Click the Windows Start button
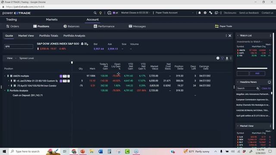The image size is (276, 155). [x=4, y=151]
